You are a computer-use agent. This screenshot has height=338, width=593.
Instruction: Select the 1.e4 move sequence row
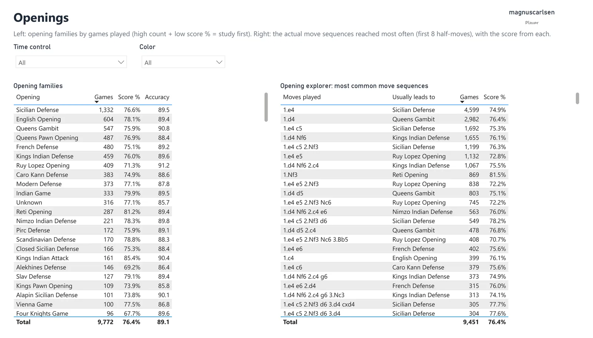click(x=394, y=110)
